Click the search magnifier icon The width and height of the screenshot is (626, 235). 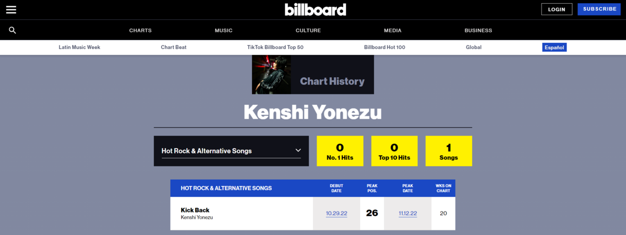pos(13,30)
